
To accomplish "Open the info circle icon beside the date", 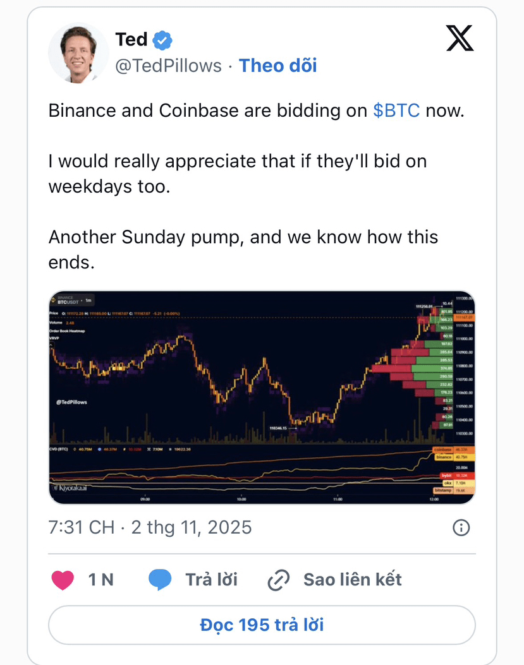I will click(461, 527).
